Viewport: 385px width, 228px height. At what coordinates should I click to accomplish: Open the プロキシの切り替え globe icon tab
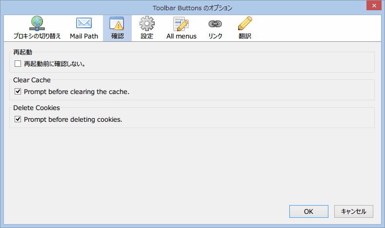(x=37, y=23)
